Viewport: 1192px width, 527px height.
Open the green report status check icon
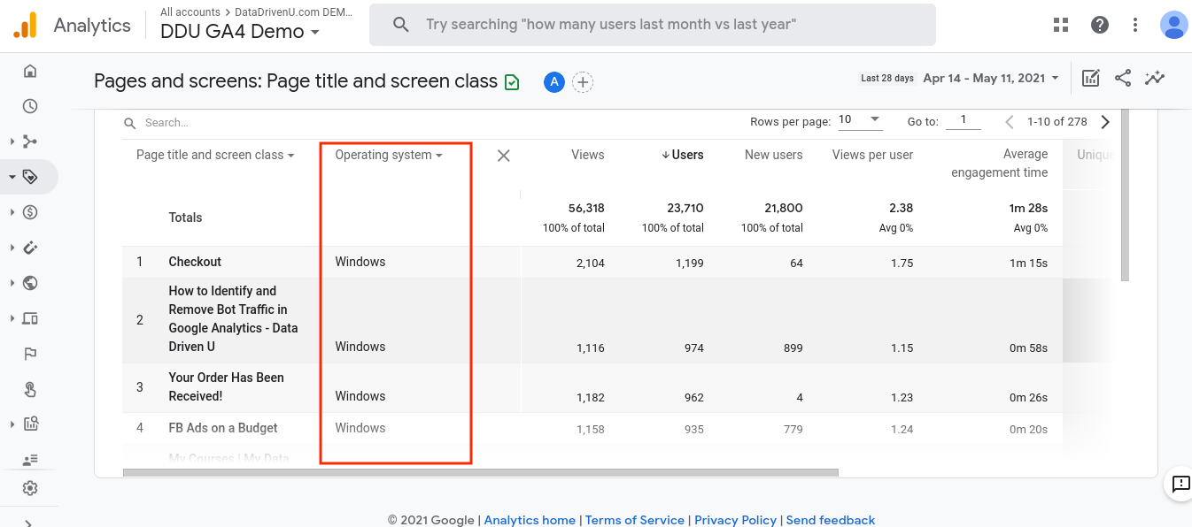(512, 82)
